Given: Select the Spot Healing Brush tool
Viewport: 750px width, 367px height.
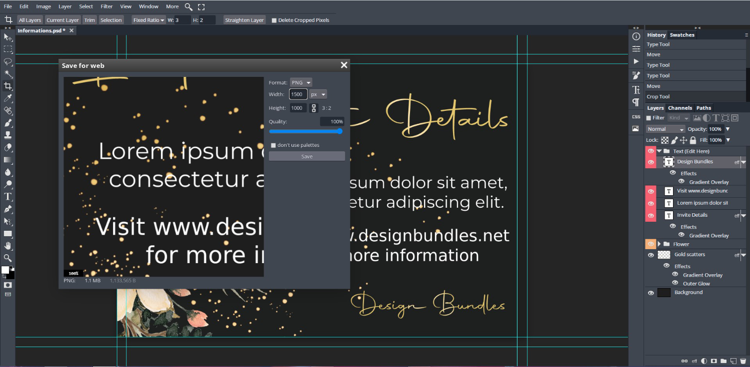Looking at the screenshot, I should pos(8,111).
